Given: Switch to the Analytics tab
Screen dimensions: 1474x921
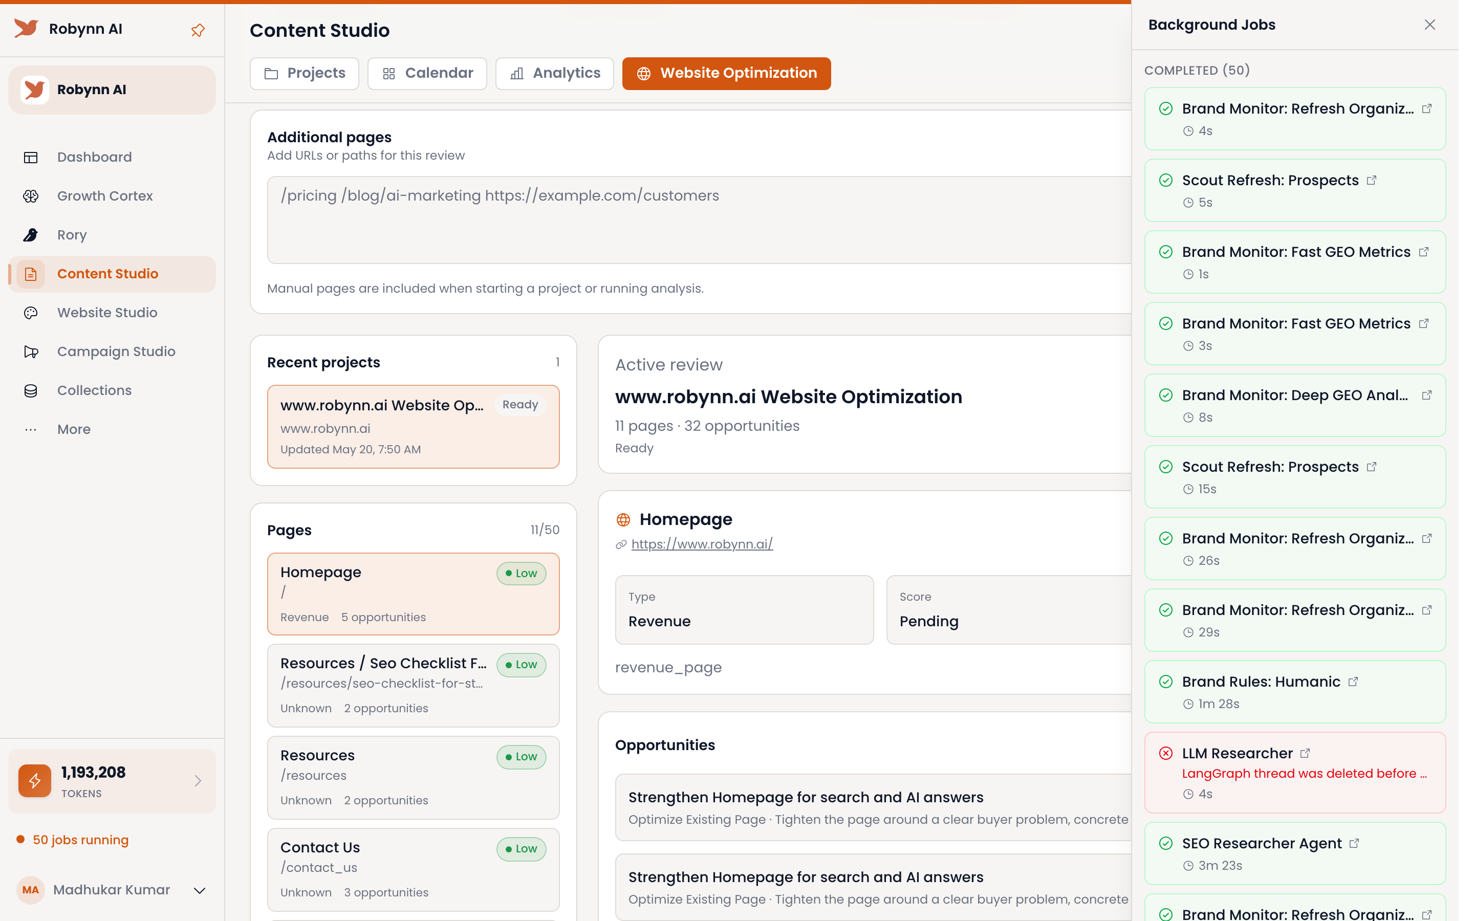Looking at the screenshot, I should coord(554,73).
